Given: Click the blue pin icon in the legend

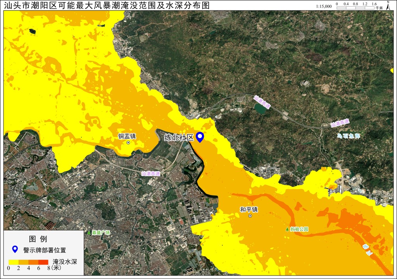Looking at the screenshot, I should point(15,250).
